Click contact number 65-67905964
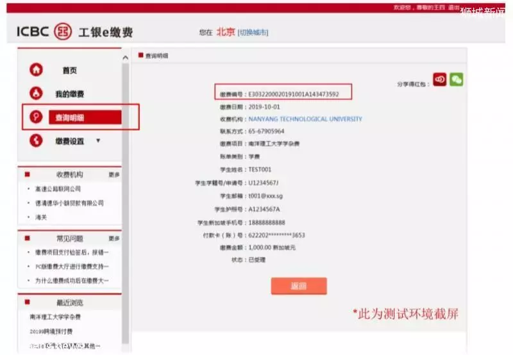Screen dimensions: 513x355 (266, 131)
